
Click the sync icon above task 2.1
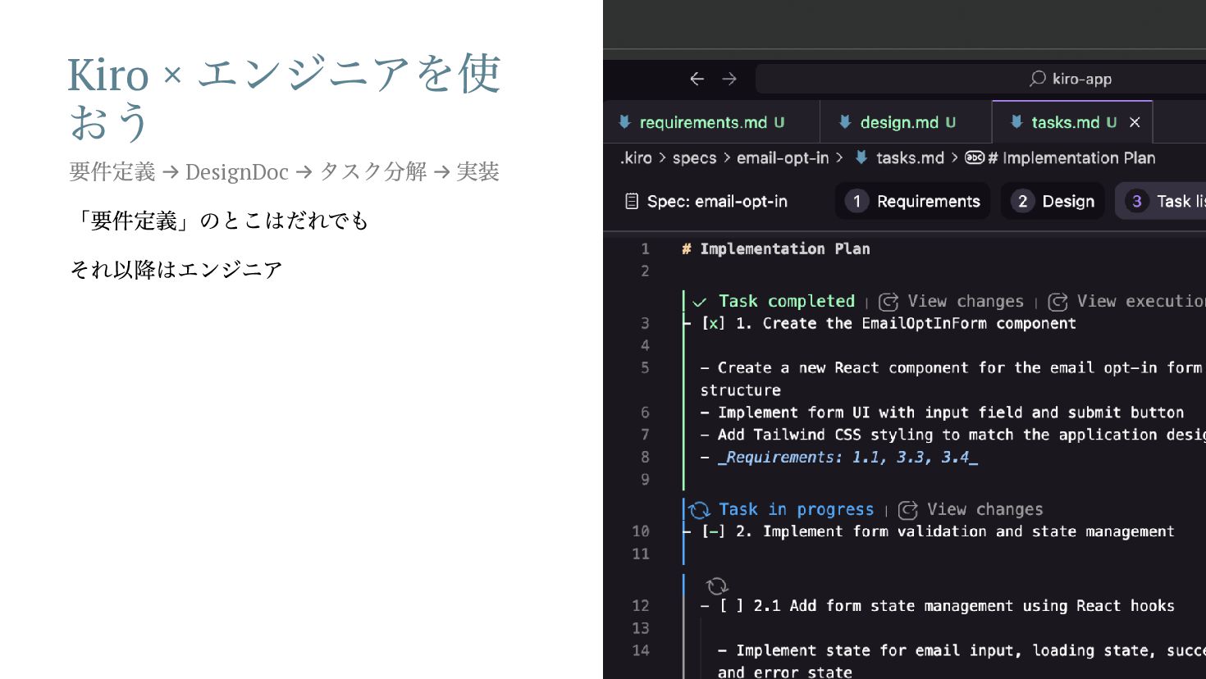(717, 586)
